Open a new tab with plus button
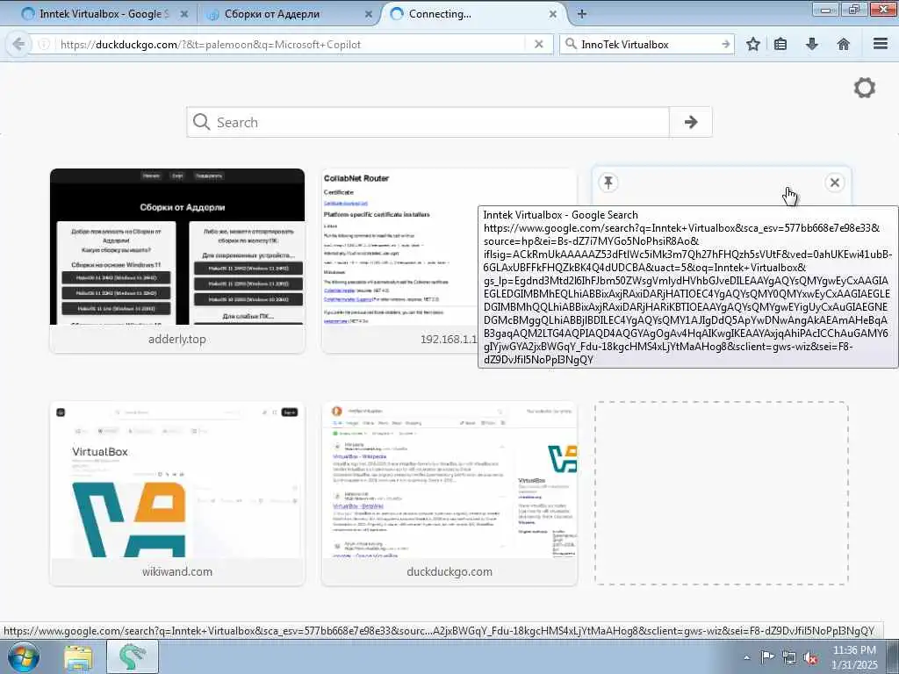This screenshot has height=674, width=899. (x=581, y=14)
